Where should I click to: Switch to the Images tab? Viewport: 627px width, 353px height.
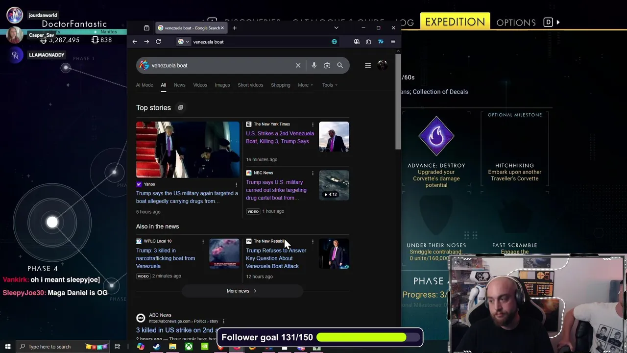pos(222,85)
